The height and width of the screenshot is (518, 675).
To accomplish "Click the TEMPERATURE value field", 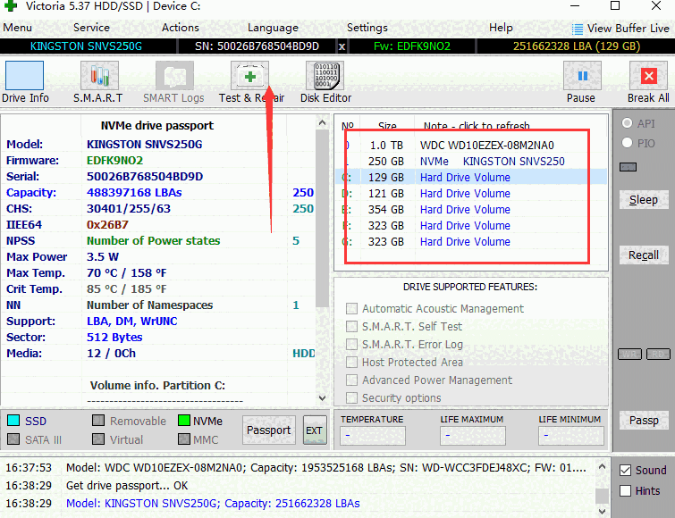I will pyautogui.click(x=373, y=436).
